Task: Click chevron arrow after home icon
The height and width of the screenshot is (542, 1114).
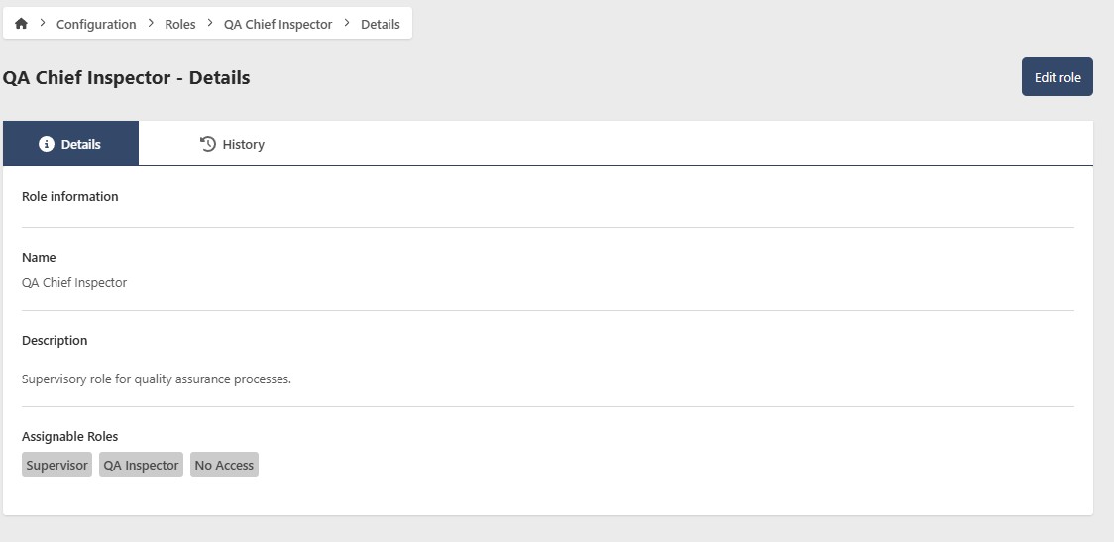Action: click(43, 24)
